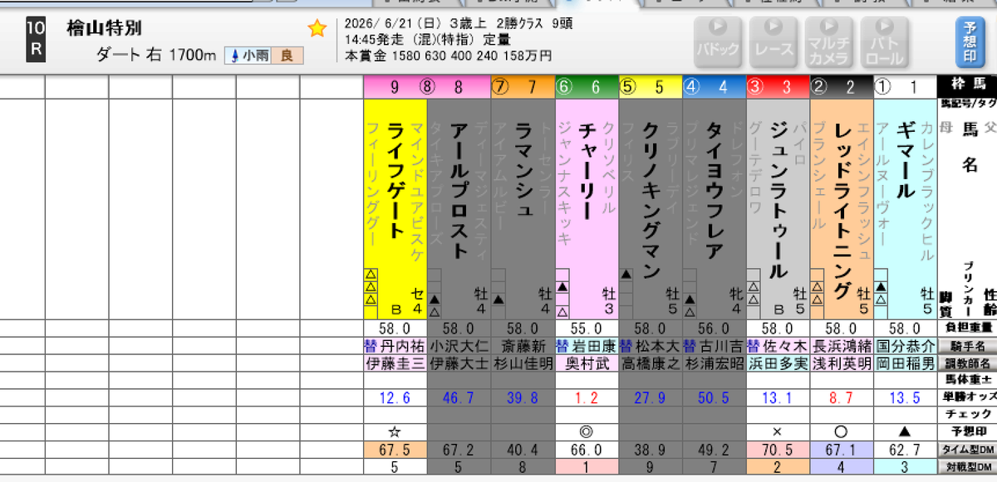The height and width of the screenshot is (482, 997).
Task: Click the win odds value 8.7
Action: (x=842, y=398)
